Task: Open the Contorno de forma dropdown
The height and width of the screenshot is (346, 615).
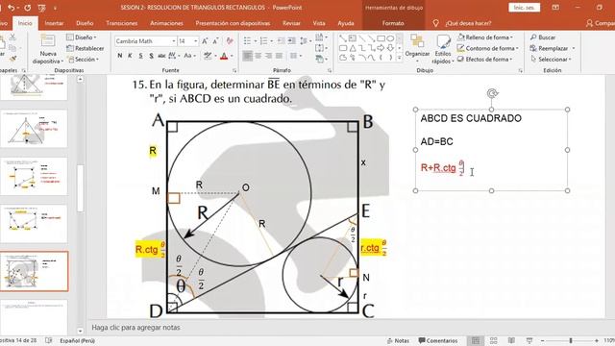Action: click(x=488, y=48)
